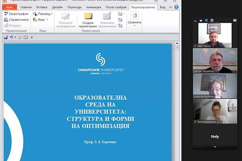The height and width of the screenshot is (161, 242).
Task: Switch meeting video to single-strip view
Action: pyautogui.click(x=201, y=21)
